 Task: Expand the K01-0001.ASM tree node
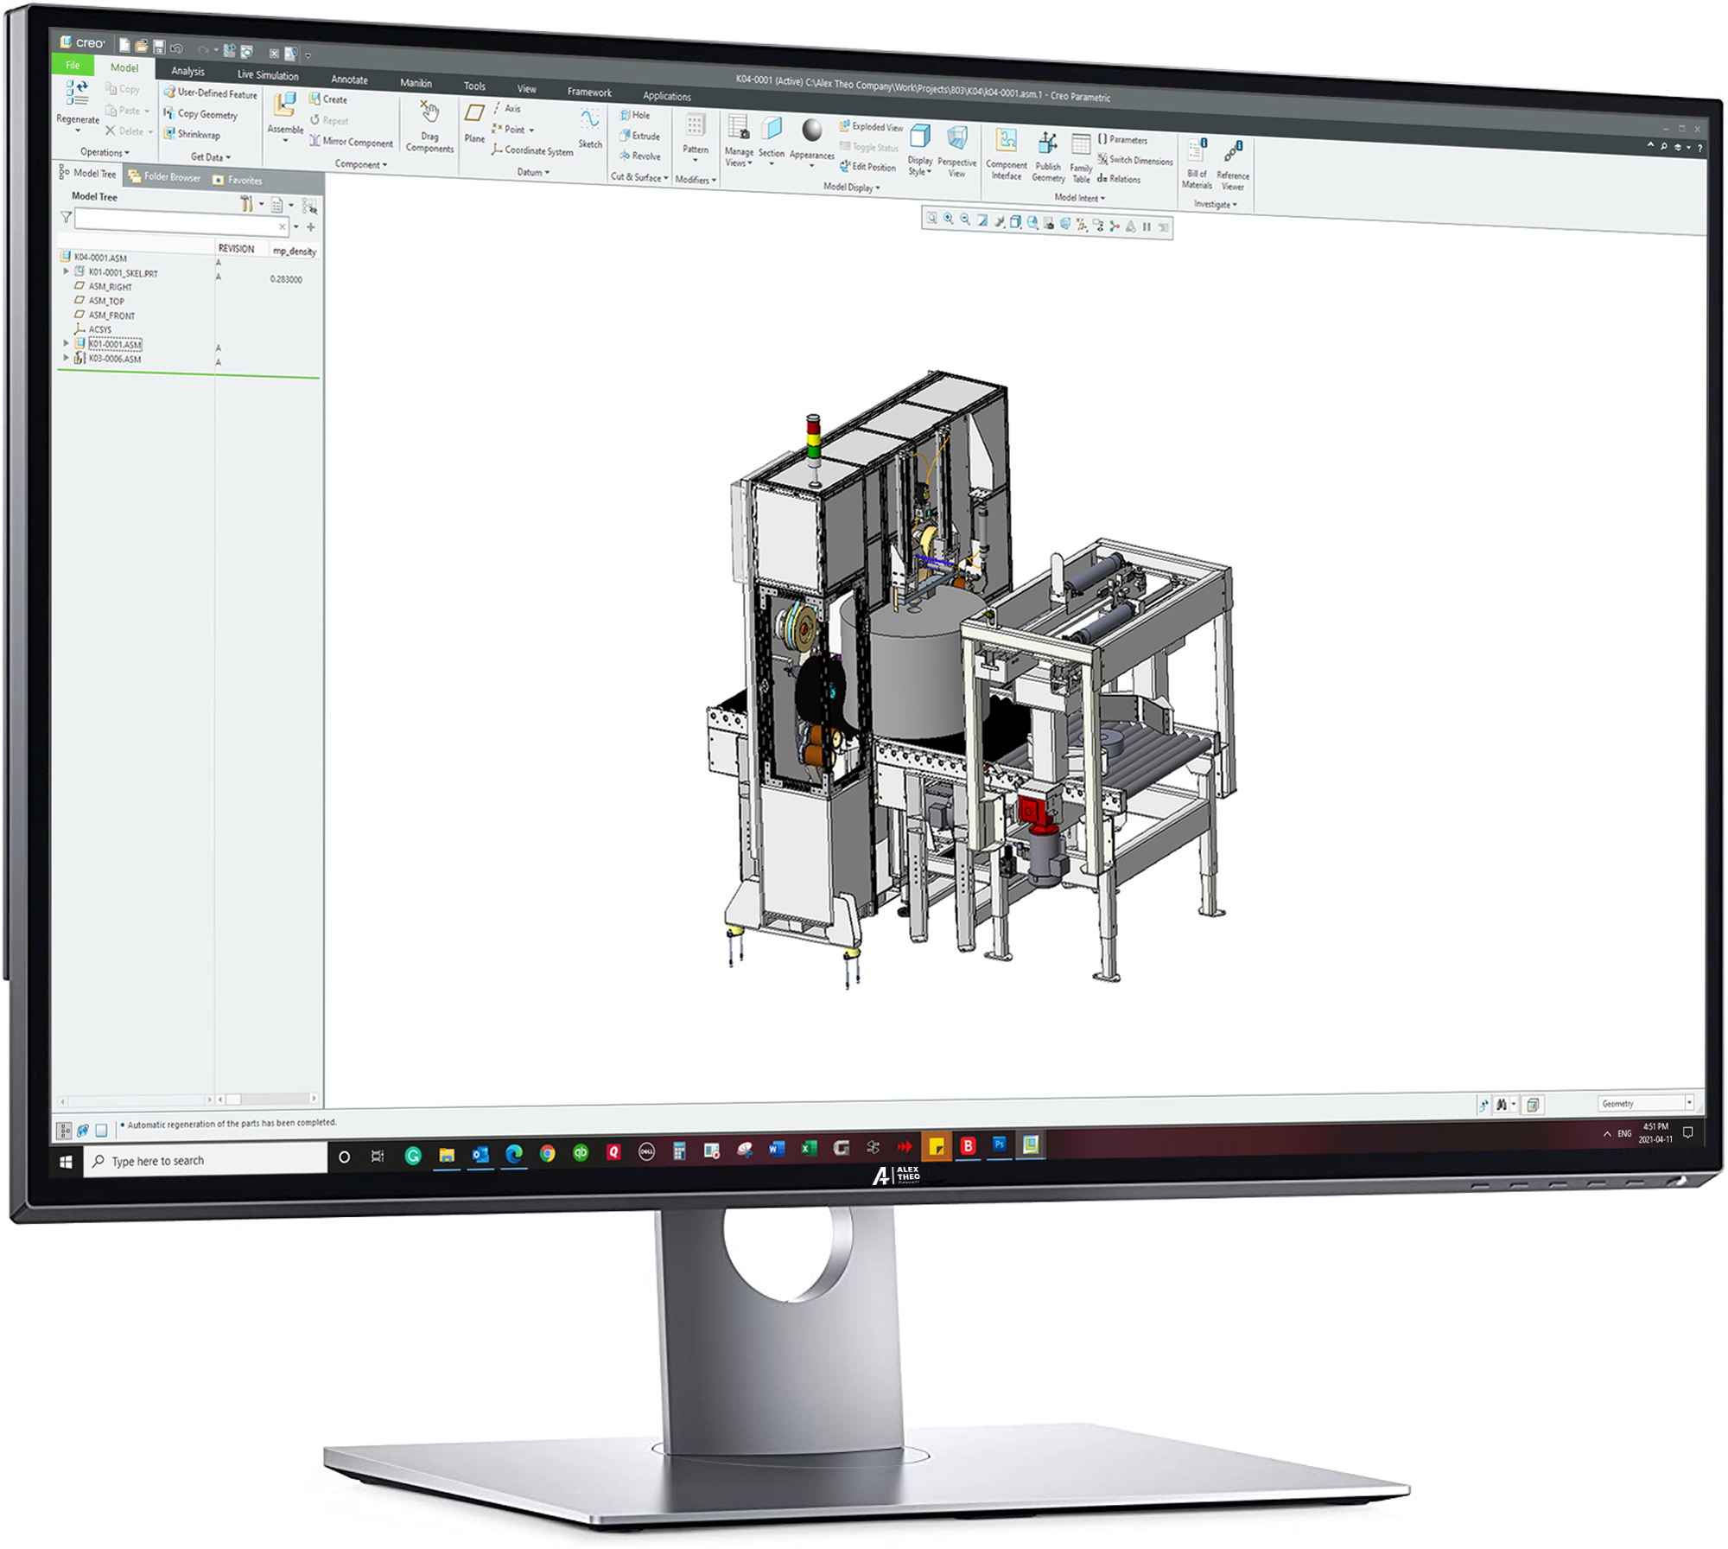pyautogui.click(x=67, y=343)
